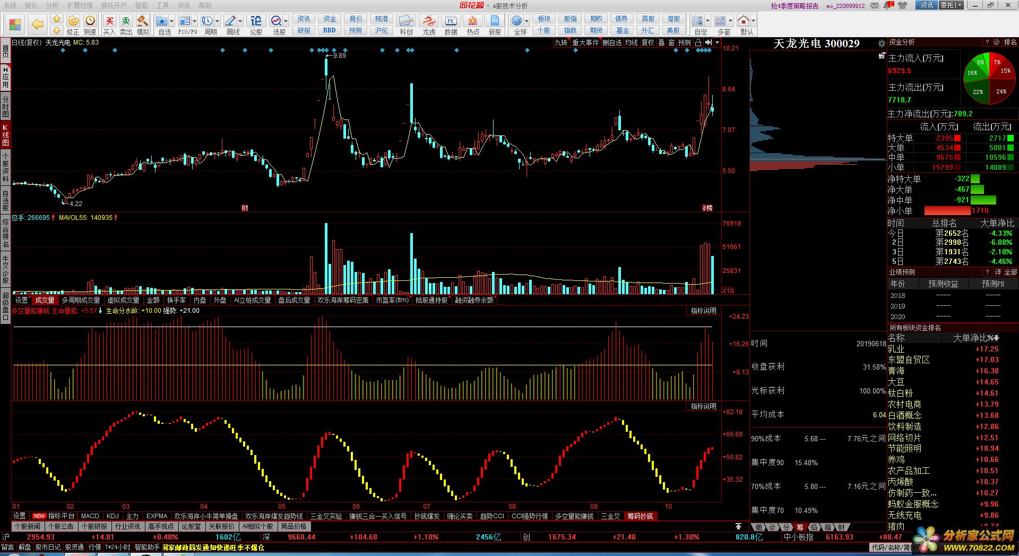This screenshot has height=556, width=1019.
Task: Select the 画线 drawing pencil tool
Action: 230,21
